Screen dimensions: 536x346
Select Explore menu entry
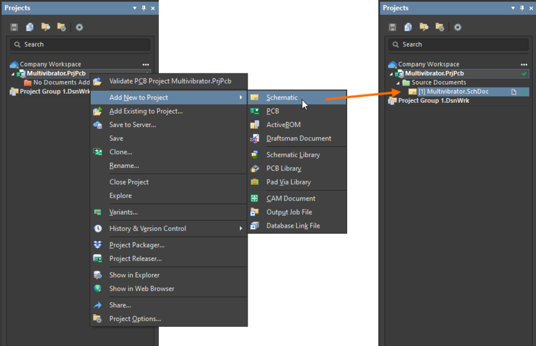coord(169,195)
